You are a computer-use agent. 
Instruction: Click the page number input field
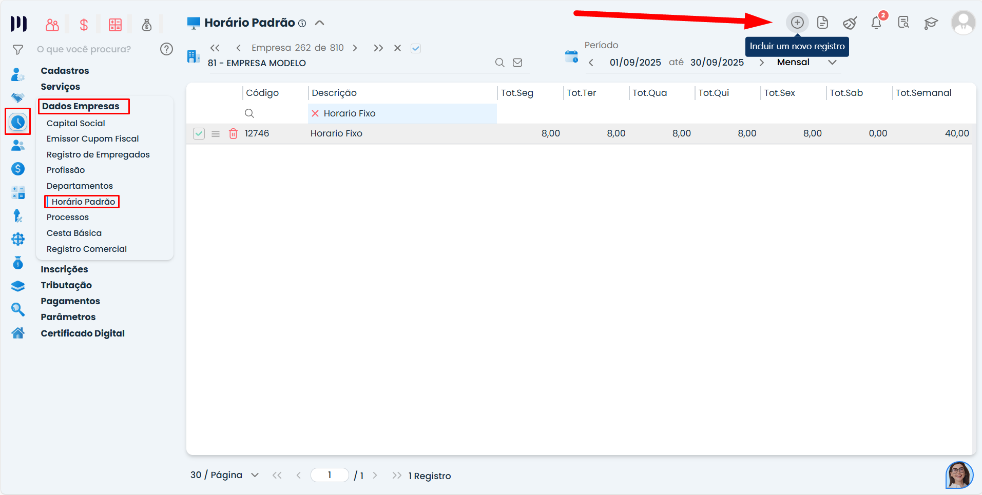[x=330, y=475]
